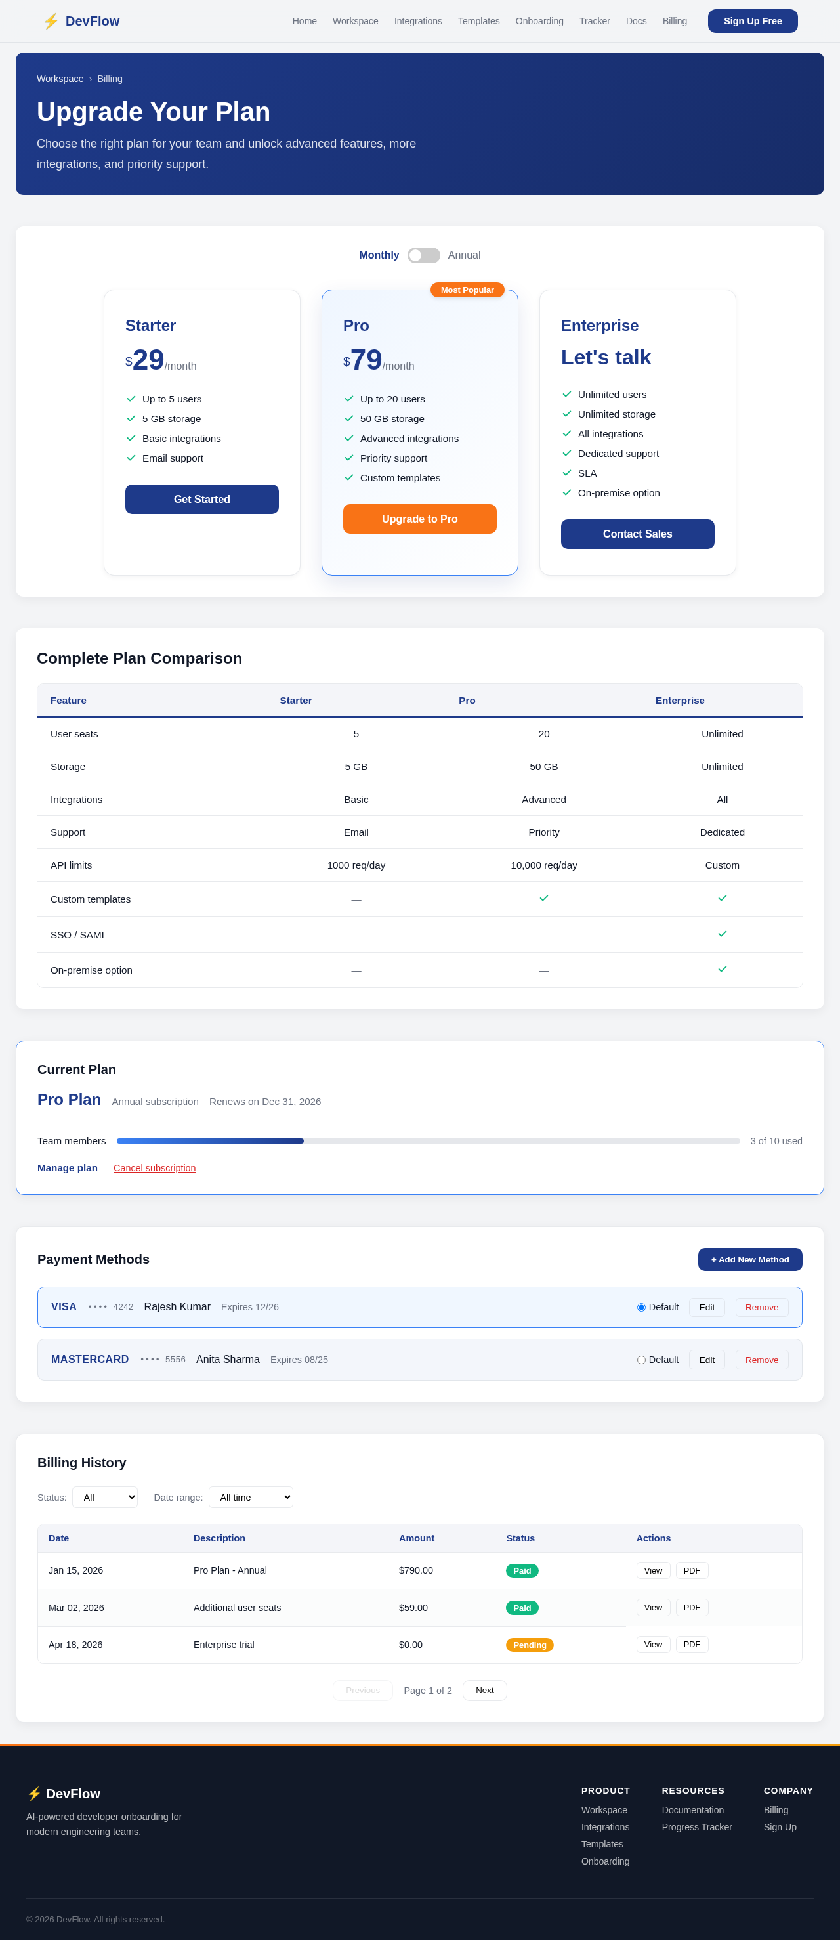Click Documentation in footer Resources
The image size is (840, 1940).
pyautogui.click(x=692, y=1810)
